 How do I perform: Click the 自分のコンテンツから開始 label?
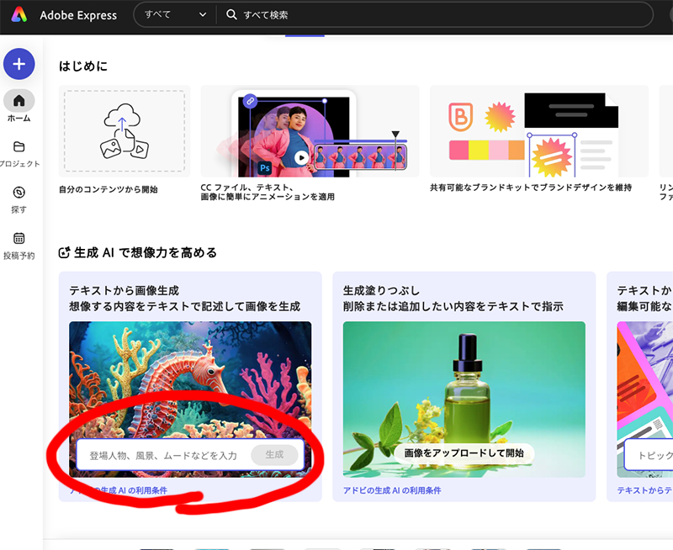click(109, 189)
